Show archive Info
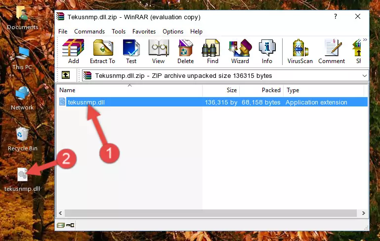 [x=267, y=51]
